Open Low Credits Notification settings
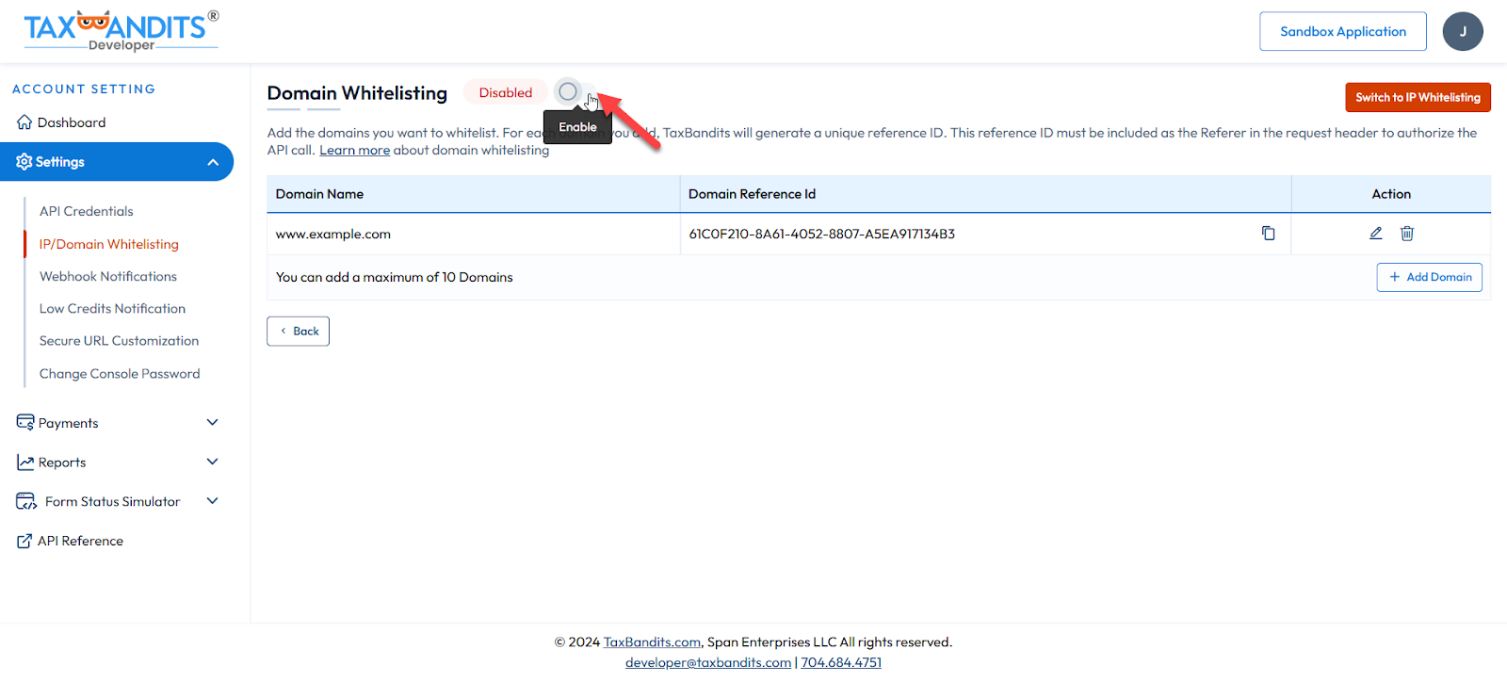The width and height of the screenshot is (1507, 682). point(112,309)
